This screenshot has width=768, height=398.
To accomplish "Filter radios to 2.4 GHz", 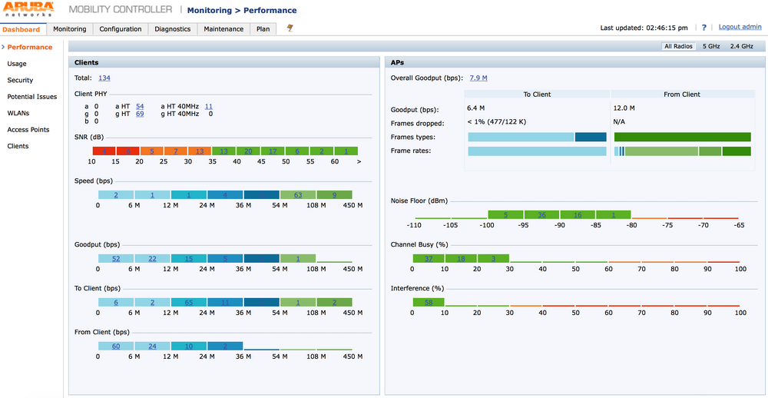I will coord(741,46).
